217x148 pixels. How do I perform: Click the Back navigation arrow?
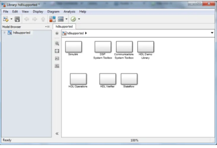pyautogui.click(x=27, y=19)
